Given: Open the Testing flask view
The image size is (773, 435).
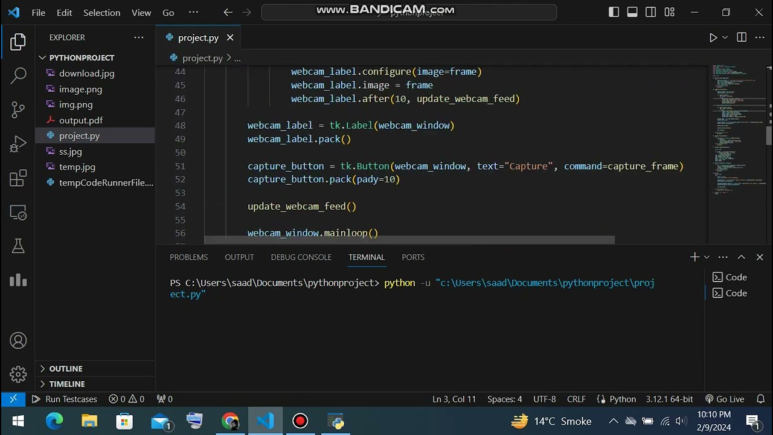Looking at the screenshot, I should pyautogui.click(x=18, y=246).
